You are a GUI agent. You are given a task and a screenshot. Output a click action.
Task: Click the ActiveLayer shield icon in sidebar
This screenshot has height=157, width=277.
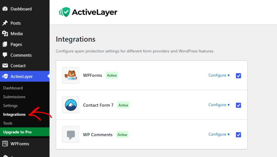(5, 76)
